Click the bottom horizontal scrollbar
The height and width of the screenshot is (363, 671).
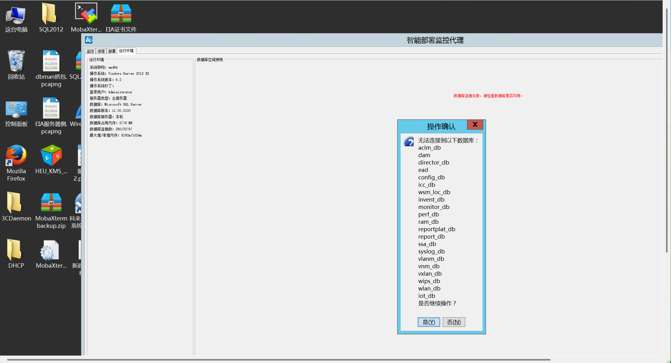[278, 360]
